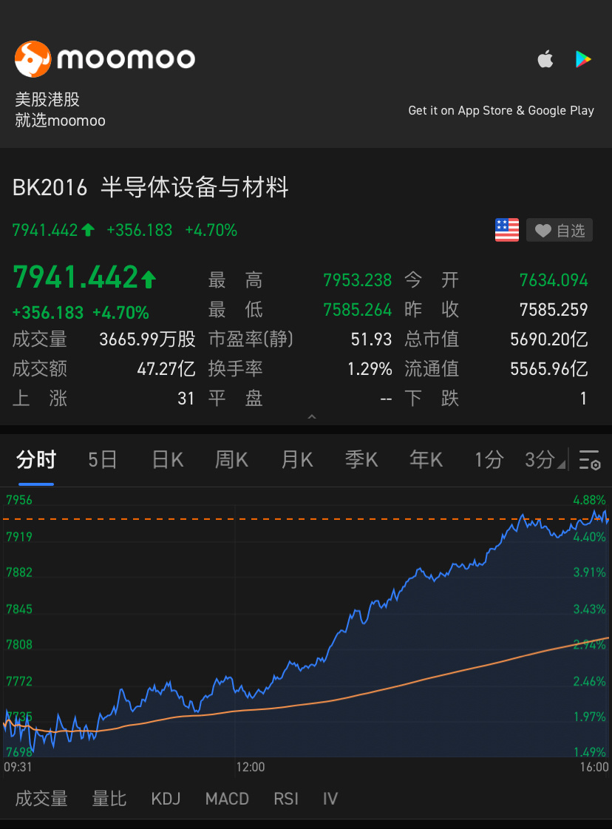Click the 昨收 value 7585.259
The height and width of the screenshot is (829, 612).
pyautogui.click(x=554, y=310)
